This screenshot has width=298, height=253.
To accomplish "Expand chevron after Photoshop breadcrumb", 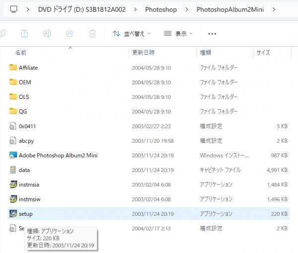I will pos(187,9).
